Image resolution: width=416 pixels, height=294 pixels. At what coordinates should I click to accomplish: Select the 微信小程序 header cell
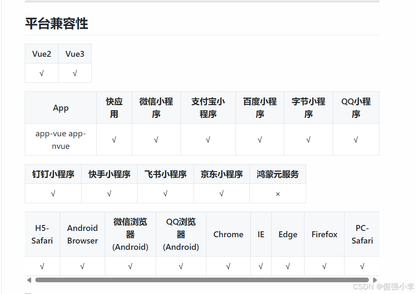tap(156, 107)
